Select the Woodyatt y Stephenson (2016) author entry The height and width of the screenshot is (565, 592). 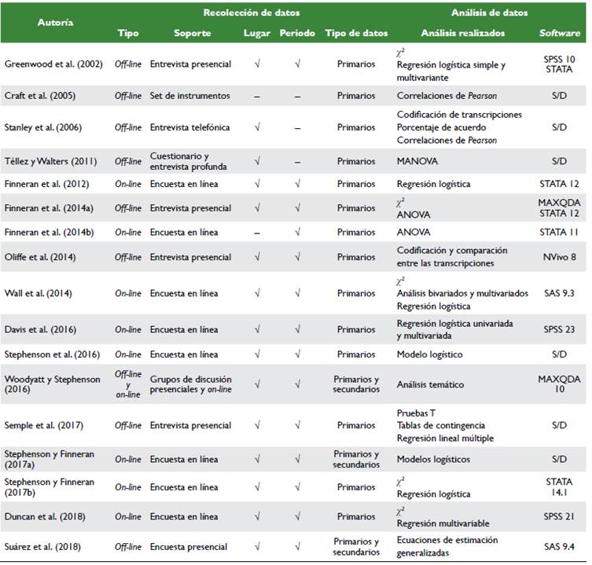coord(52,384)
